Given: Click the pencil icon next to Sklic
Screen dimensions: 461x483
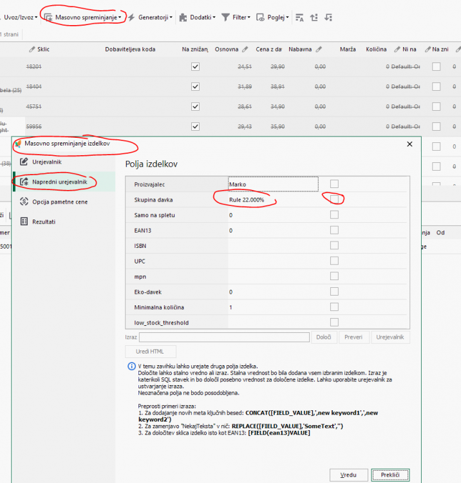Looking at the screenshot, I should click(x=33, y=49).
